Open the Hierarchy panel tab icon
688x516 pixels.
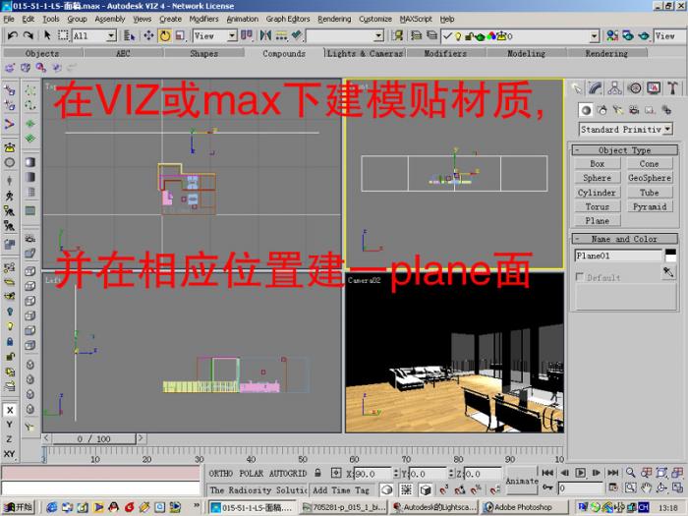pos(614,88)
